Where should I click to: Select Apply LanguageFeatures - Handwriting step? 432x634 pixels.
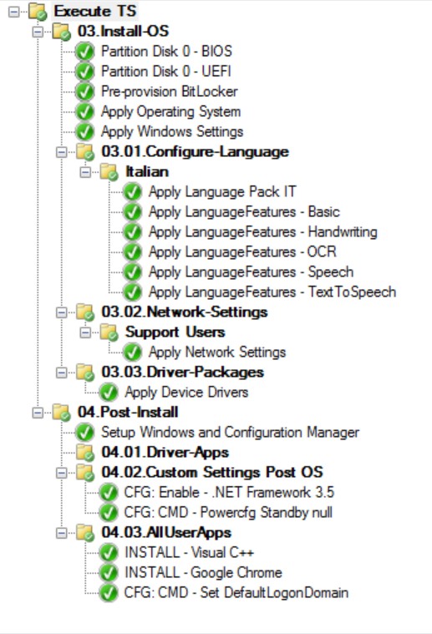(263, 232)
